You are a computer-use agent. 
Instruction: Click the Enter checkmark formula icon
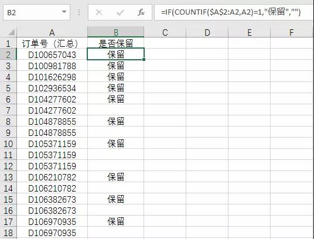pos(120,13)
